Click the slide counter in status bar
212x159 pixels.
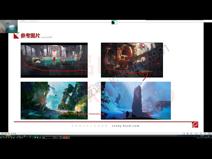click(x=8, y=133)
